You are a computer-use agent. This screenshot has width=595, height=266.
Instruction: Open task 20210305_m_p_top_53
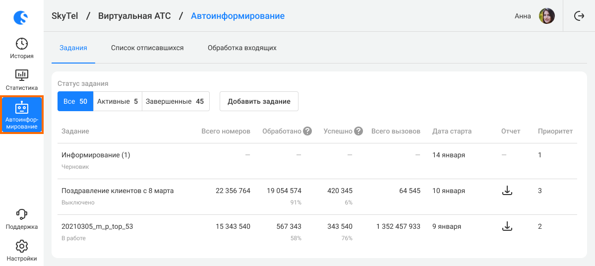97,226
